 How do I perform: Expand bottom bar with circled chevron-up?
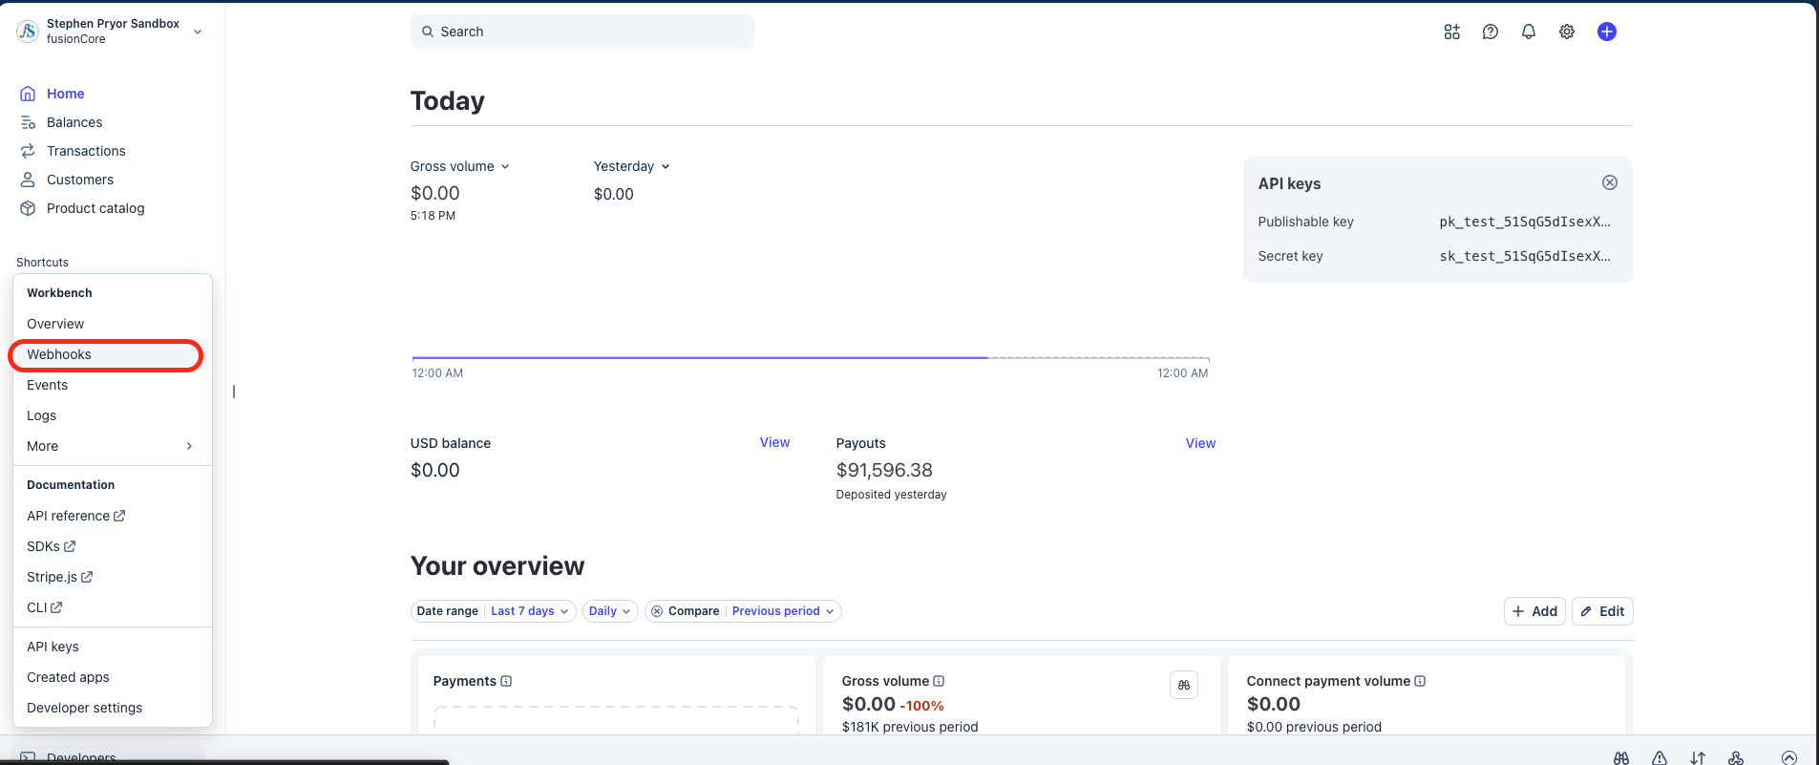click(x=1788, y=757)
